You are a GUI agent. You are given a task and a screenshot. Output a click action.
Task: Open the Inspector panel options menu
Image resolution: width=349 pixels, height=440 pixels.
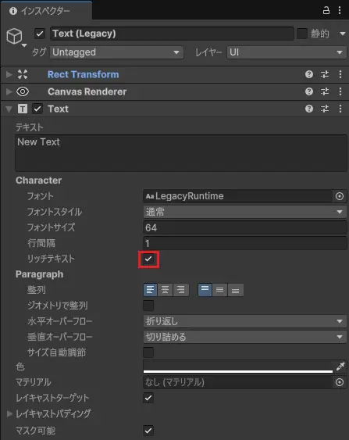(340, 10)
